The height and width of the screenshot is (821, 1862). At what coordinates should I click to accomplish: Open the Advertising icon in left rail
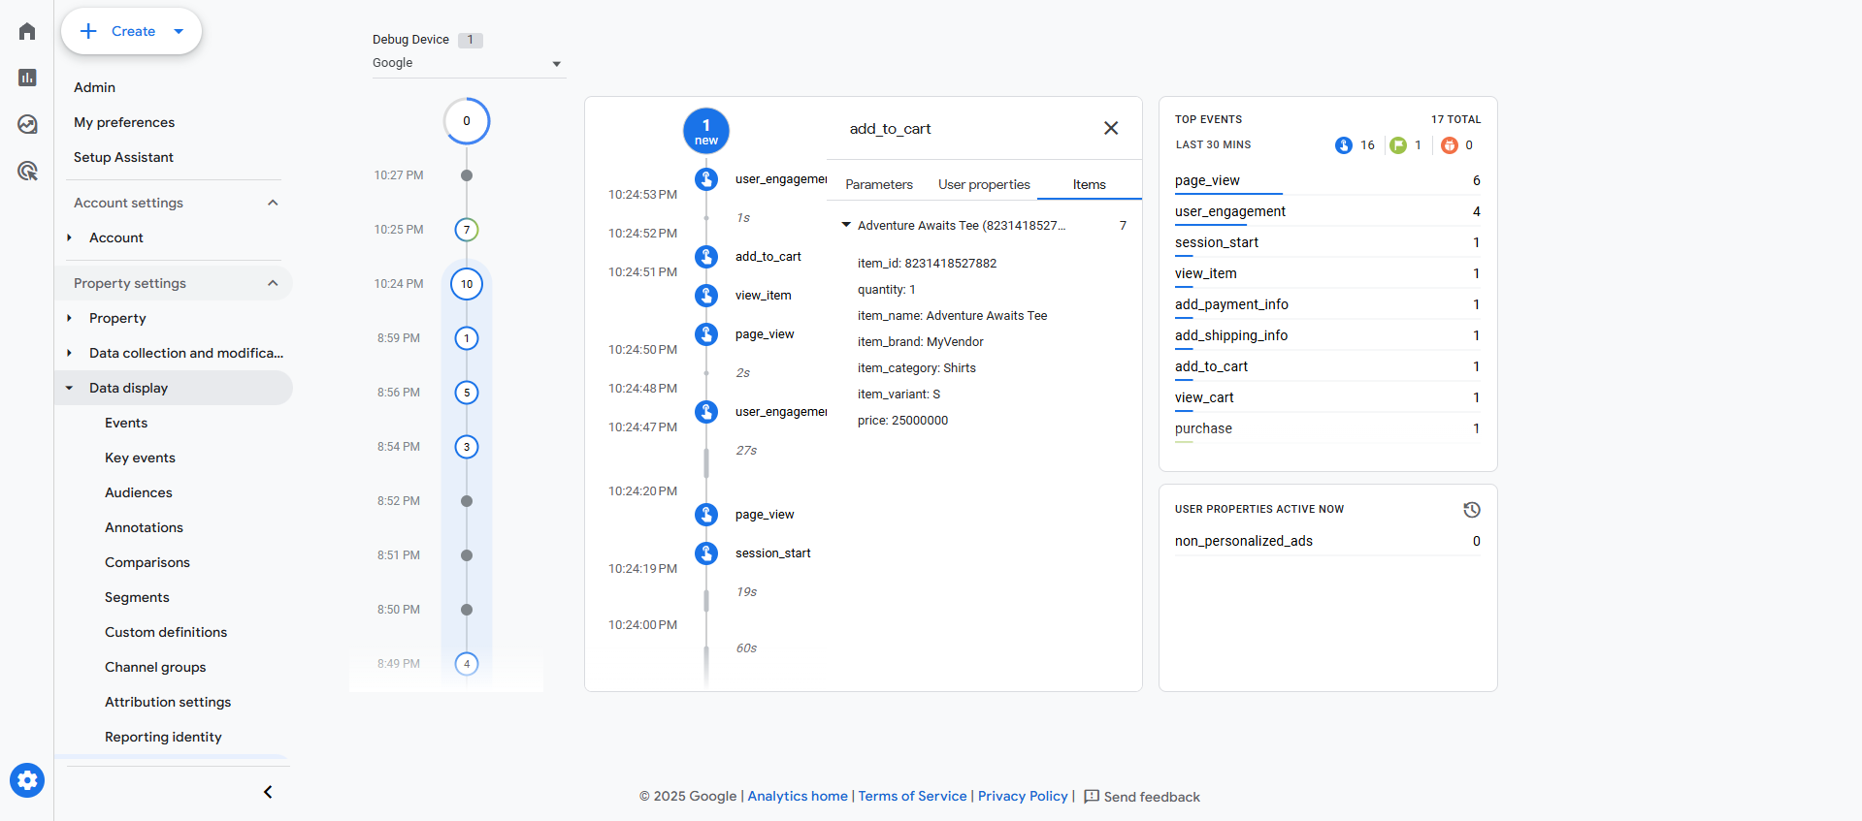(x=27, y=172)
